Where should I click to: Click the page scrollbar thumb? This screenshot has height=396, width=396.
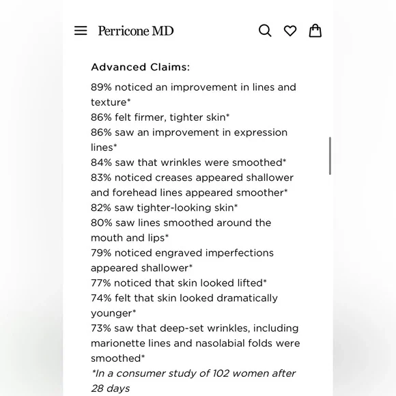330,156
